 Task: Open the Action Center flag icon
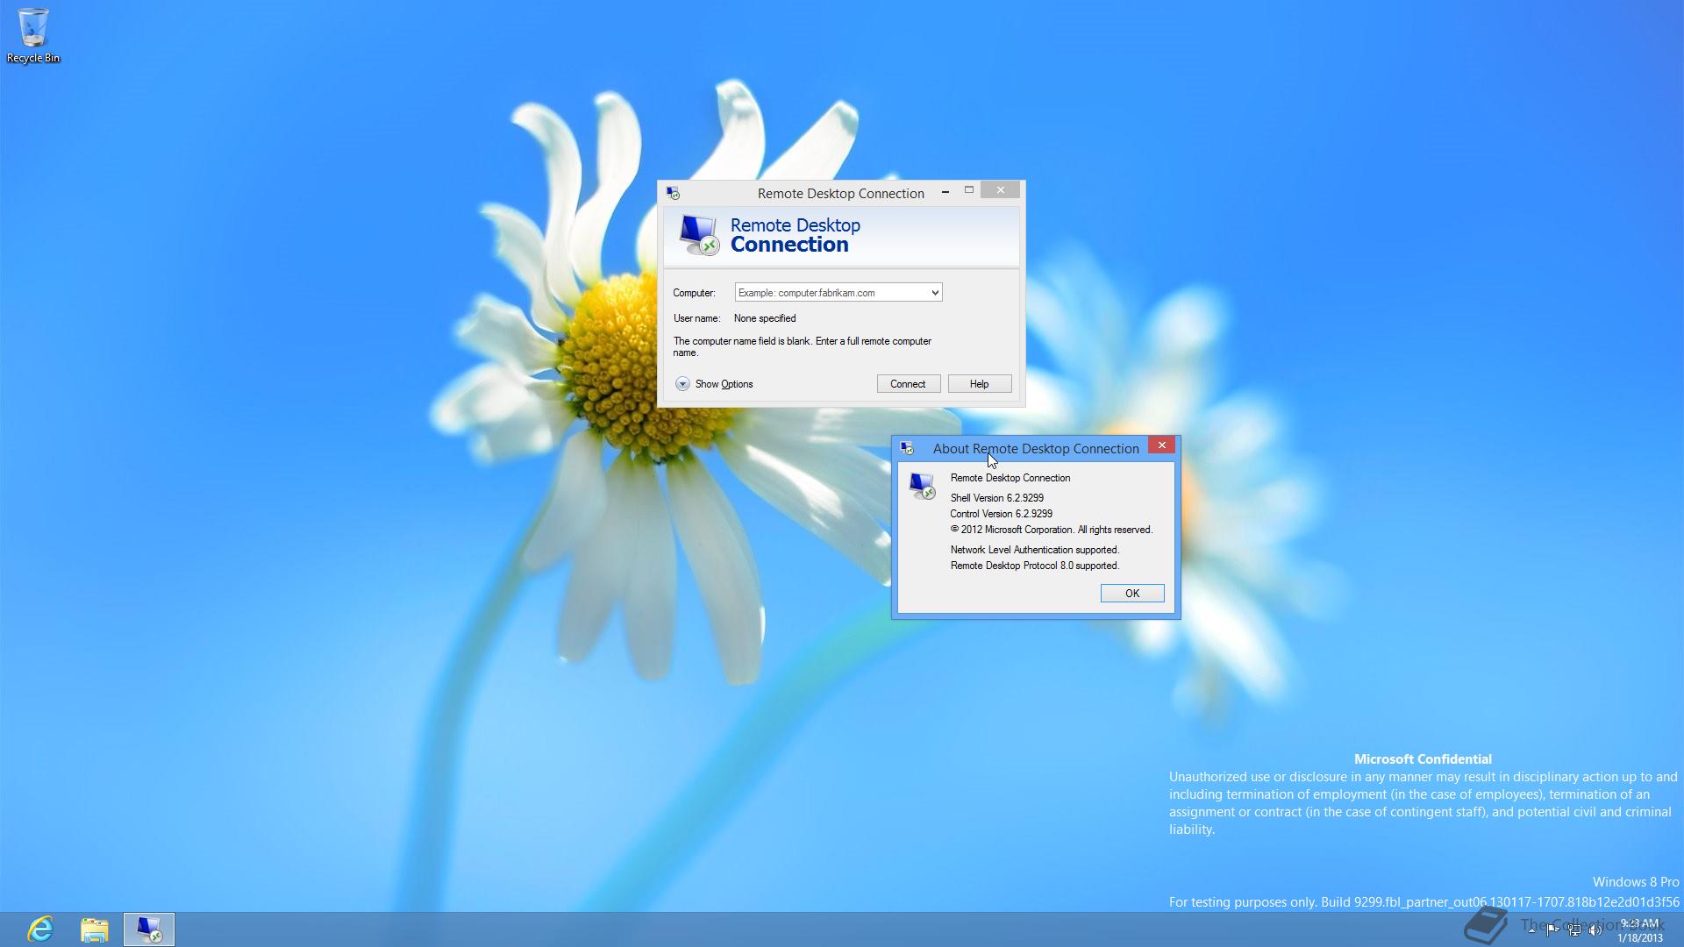(1552, 929)
